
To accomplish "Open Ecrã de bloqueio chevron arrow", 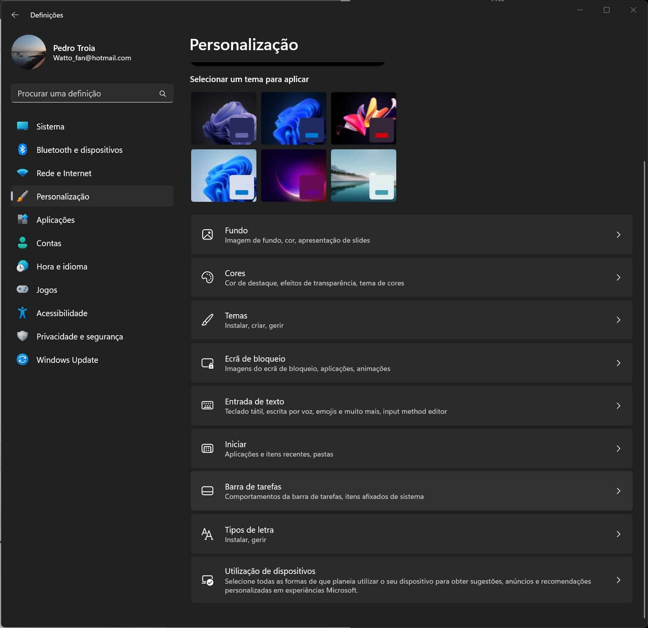I will 618,363.
